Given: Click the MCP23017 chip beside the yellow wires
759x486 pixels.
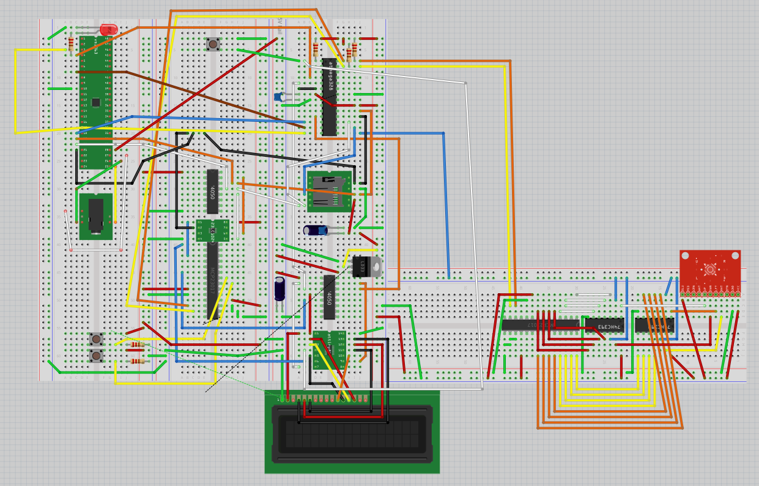Looking at the screenshot, I should [212, 282].
